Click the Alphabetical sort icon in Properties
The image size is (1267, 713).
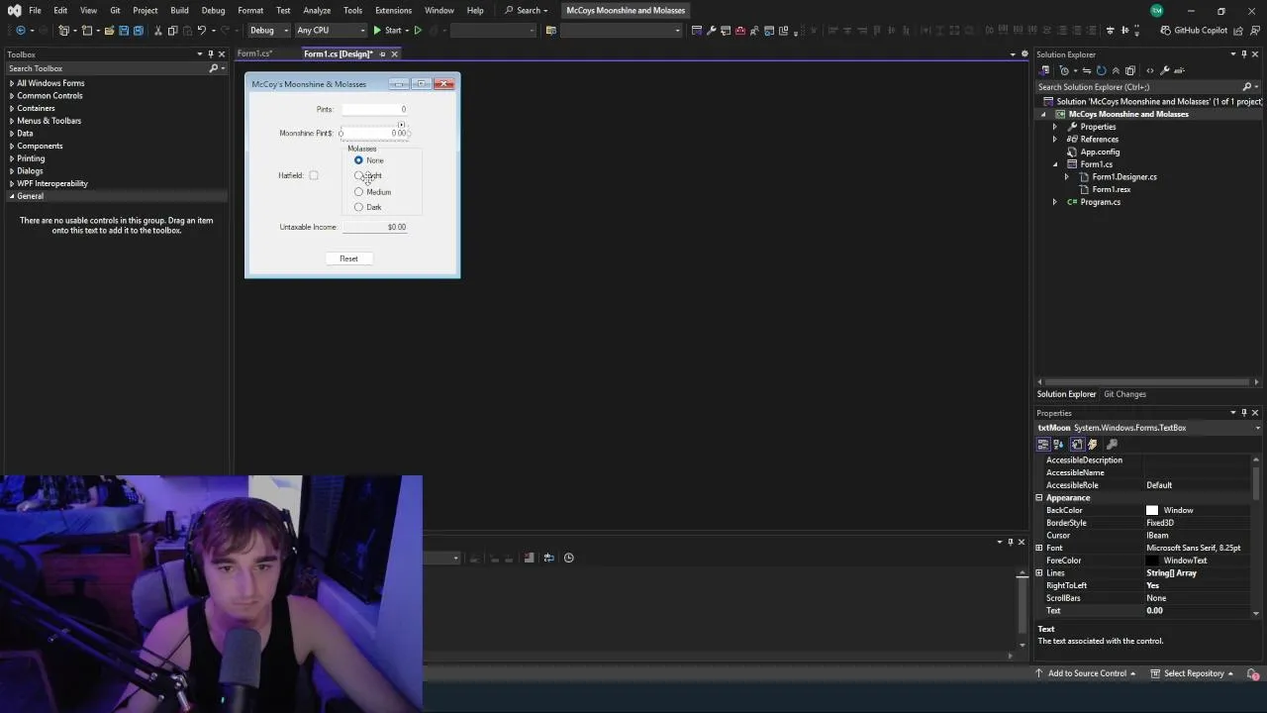pos(1058,445)
